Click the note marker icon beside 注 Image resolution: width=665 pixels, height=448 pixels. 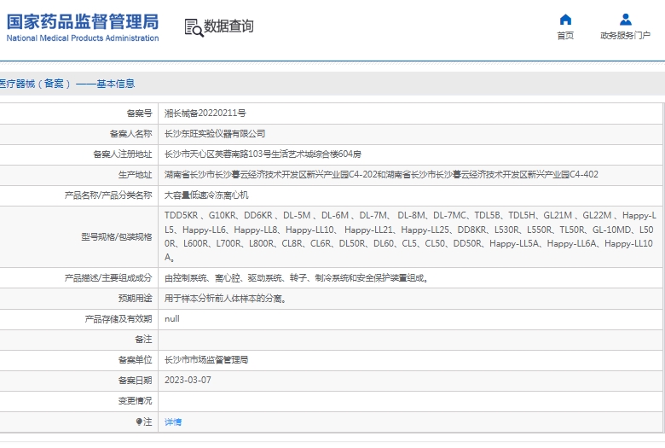pyautogui.click(x=139, y=422)
